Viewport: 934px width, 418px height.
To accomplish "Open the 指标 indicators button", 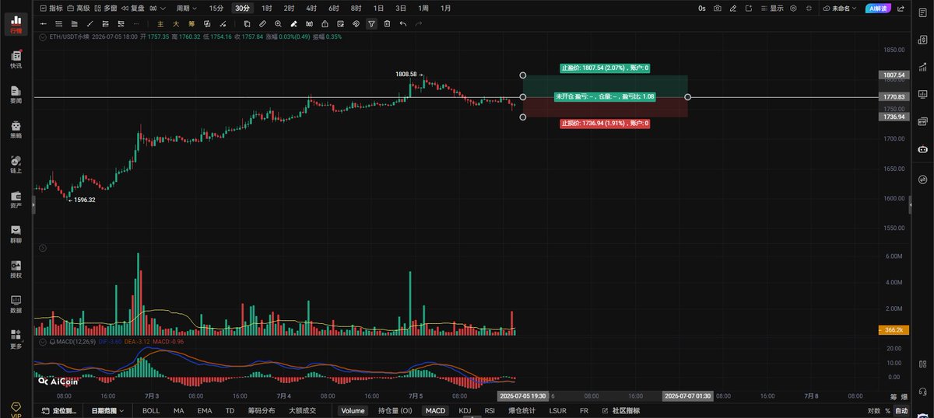I will click(x=51, y=9).
